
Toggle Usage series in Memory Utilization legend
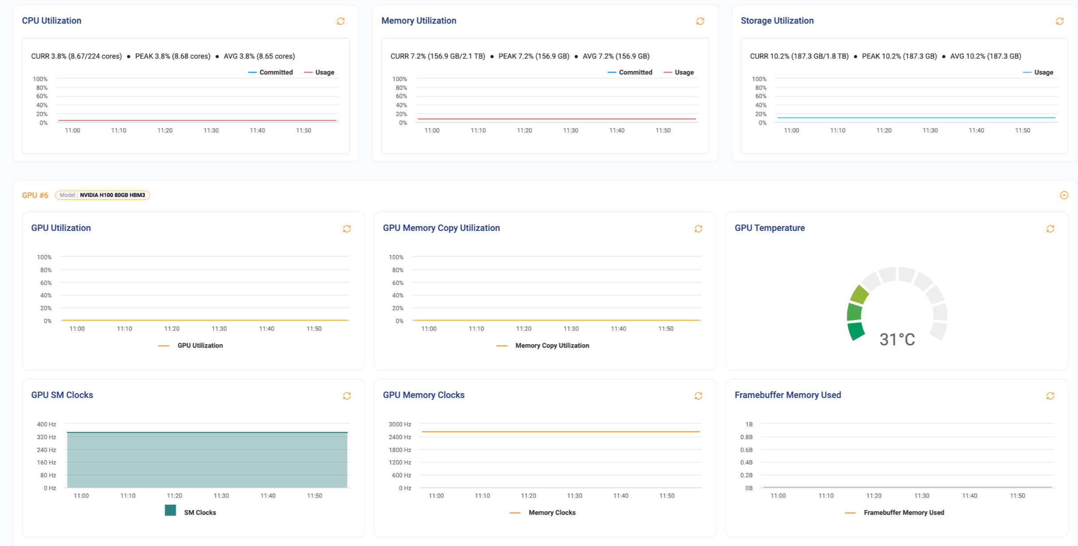pyautogui.click(x=679, y=72)
